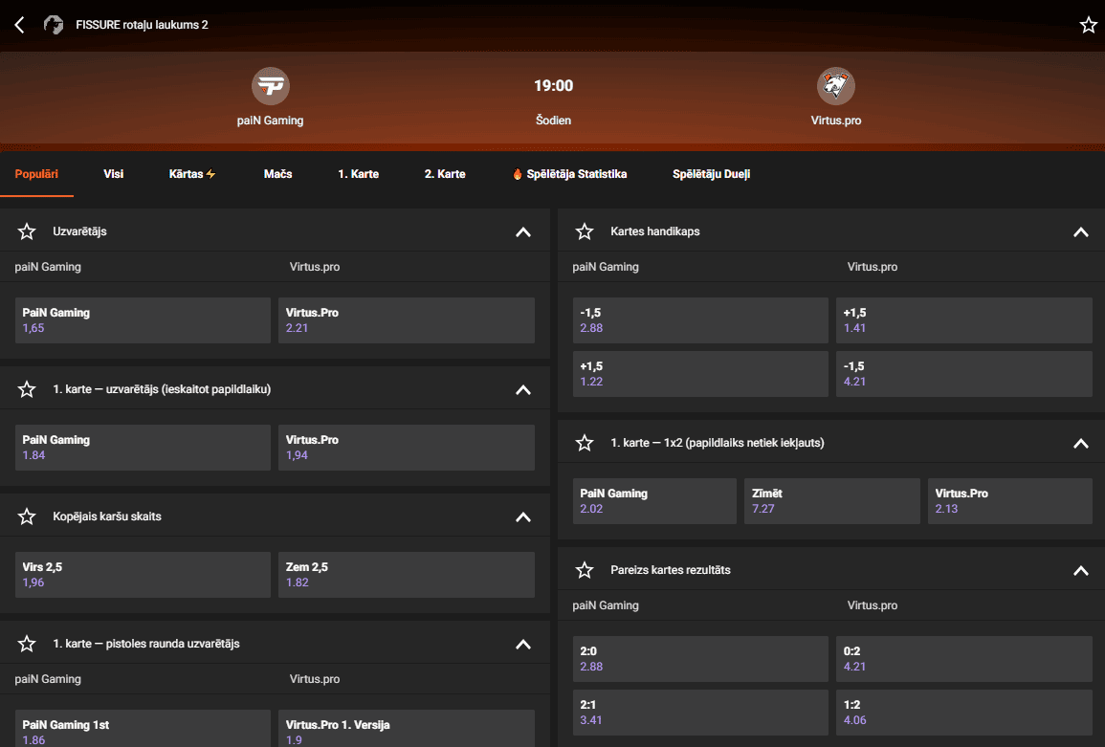The height and width of the screenshot is (747, 1105).
Task: Open the 2. Karte tab
Action: [445, 174]
